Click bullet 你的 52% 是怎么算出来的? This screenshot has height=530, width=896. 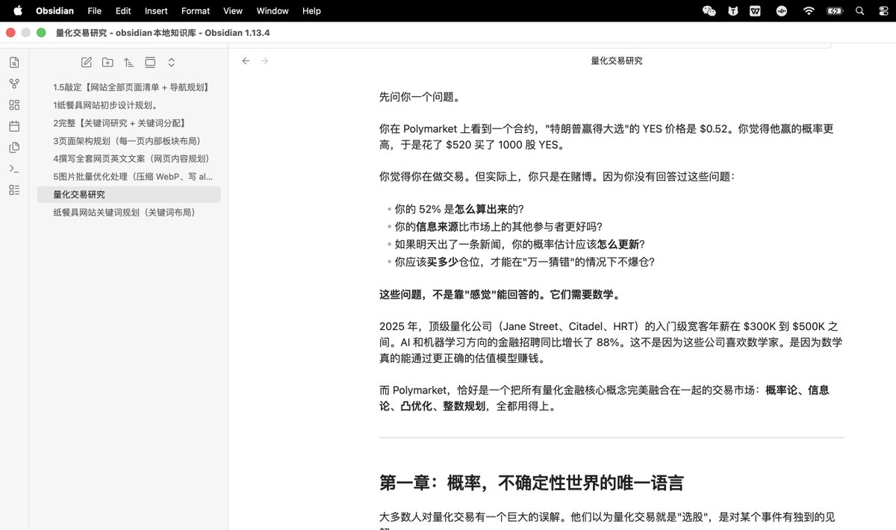coord(459,209)
